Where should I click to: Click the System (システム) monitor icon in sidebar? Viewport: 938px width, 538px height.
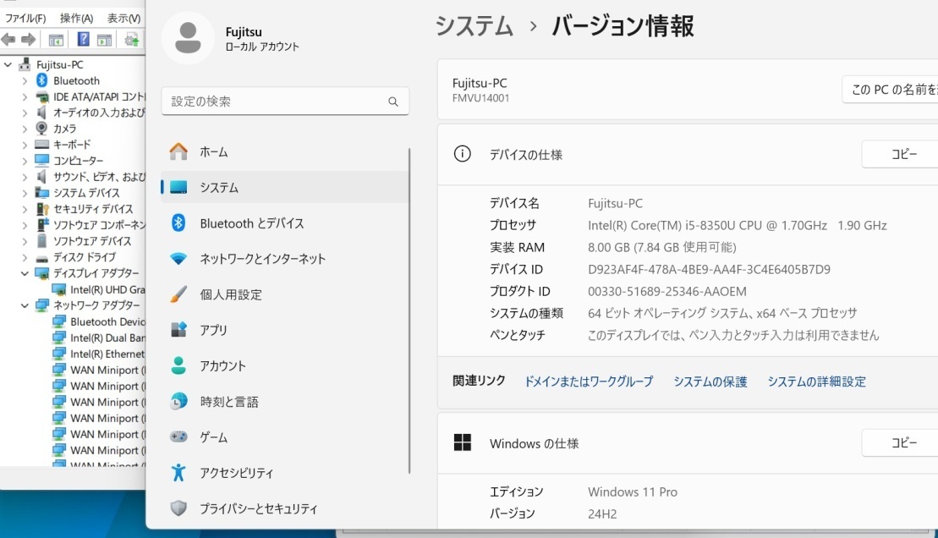(x=178, y=187)
